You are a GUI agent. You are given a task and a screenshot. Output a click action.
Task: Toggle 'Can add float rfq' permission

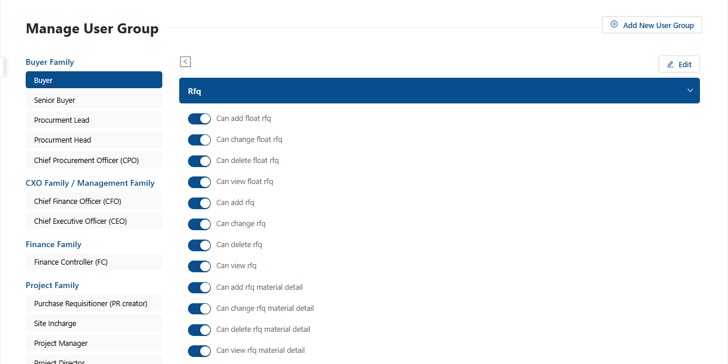(x=199, y=119)
